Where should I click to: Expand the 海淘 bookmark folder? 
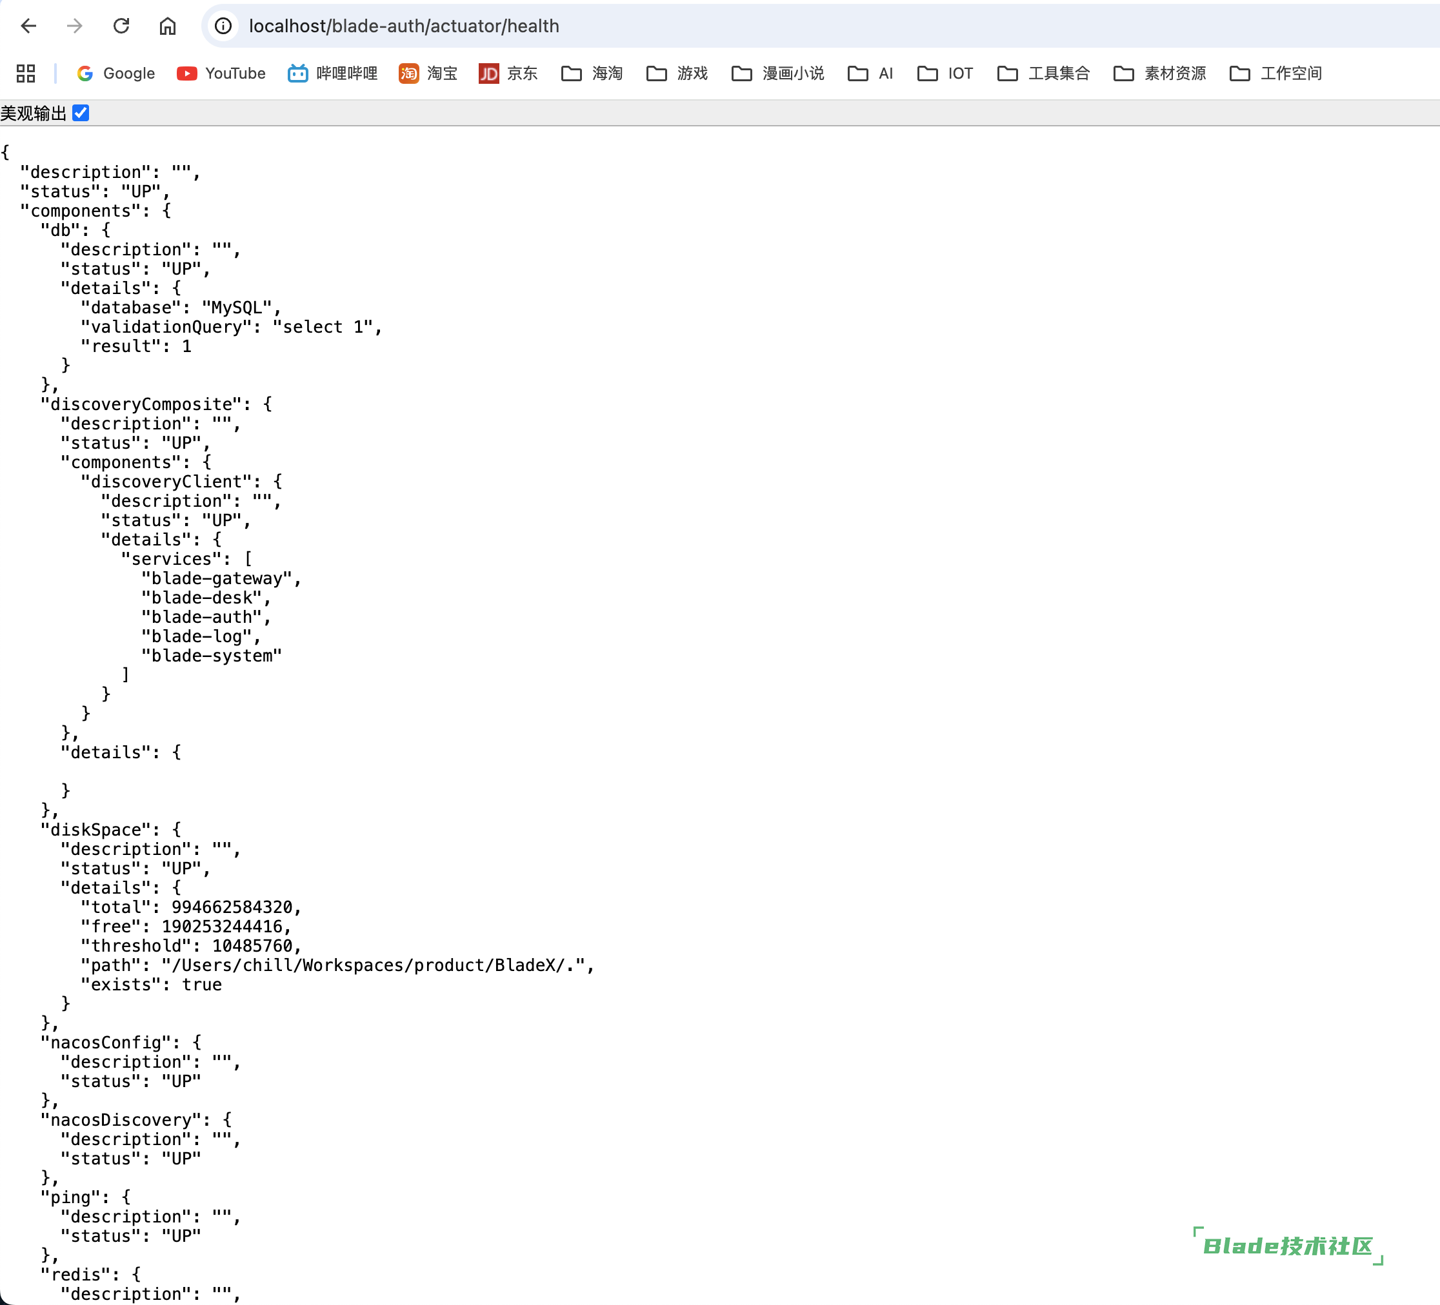[592, 74]
